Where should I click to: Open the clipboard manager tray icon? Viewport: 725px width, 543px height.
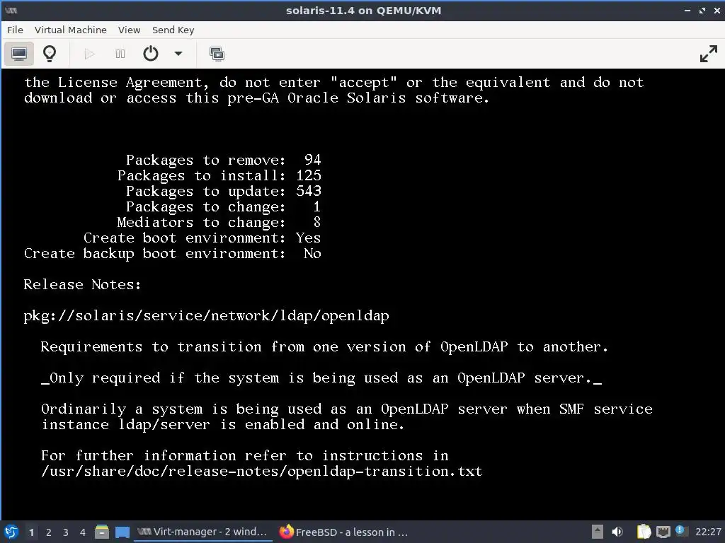pos(643,532)
